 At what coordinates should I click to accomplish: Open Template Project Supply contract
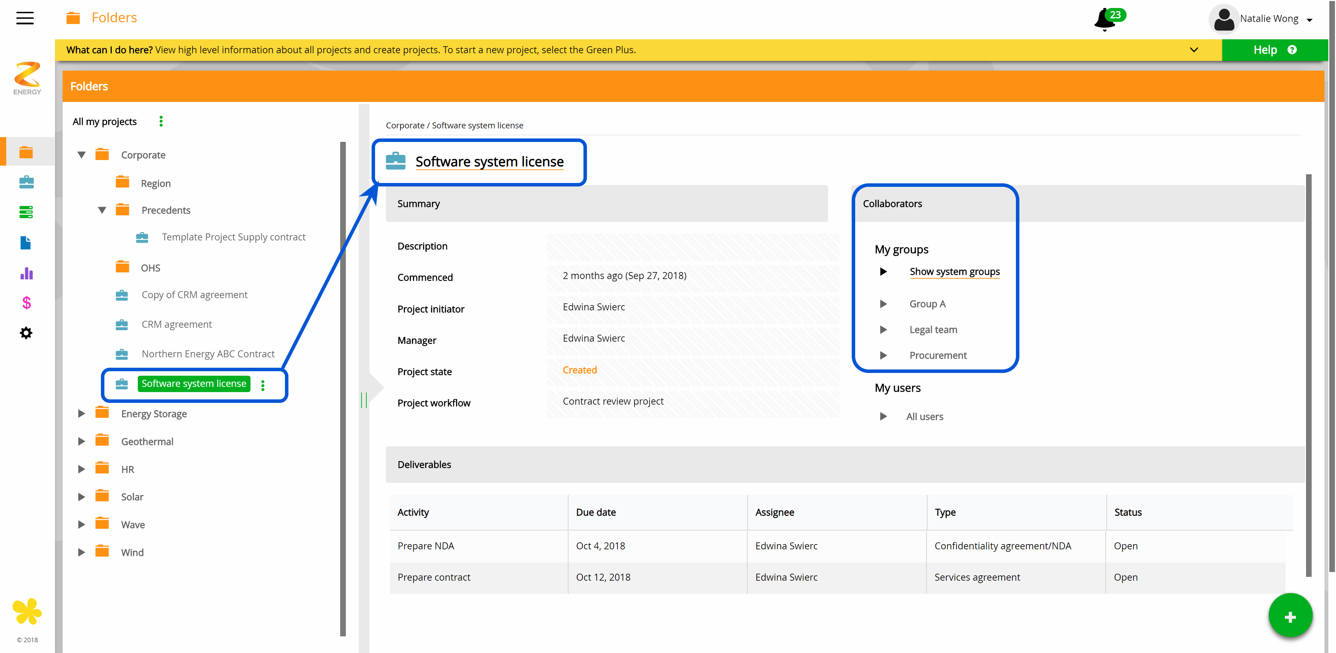point(233,237)
